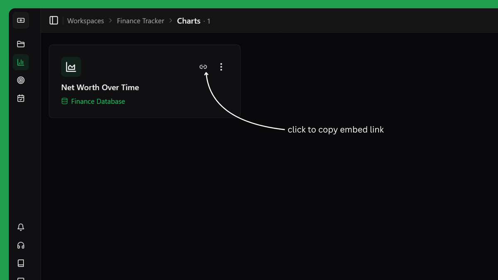Select the Charts bar-graph sidebar icon
The image size is (498, 280).
(21, 62)
